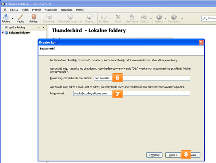Click the Drukuj print icon
Screen dimensions: 216x163
[x=144, y=17]
